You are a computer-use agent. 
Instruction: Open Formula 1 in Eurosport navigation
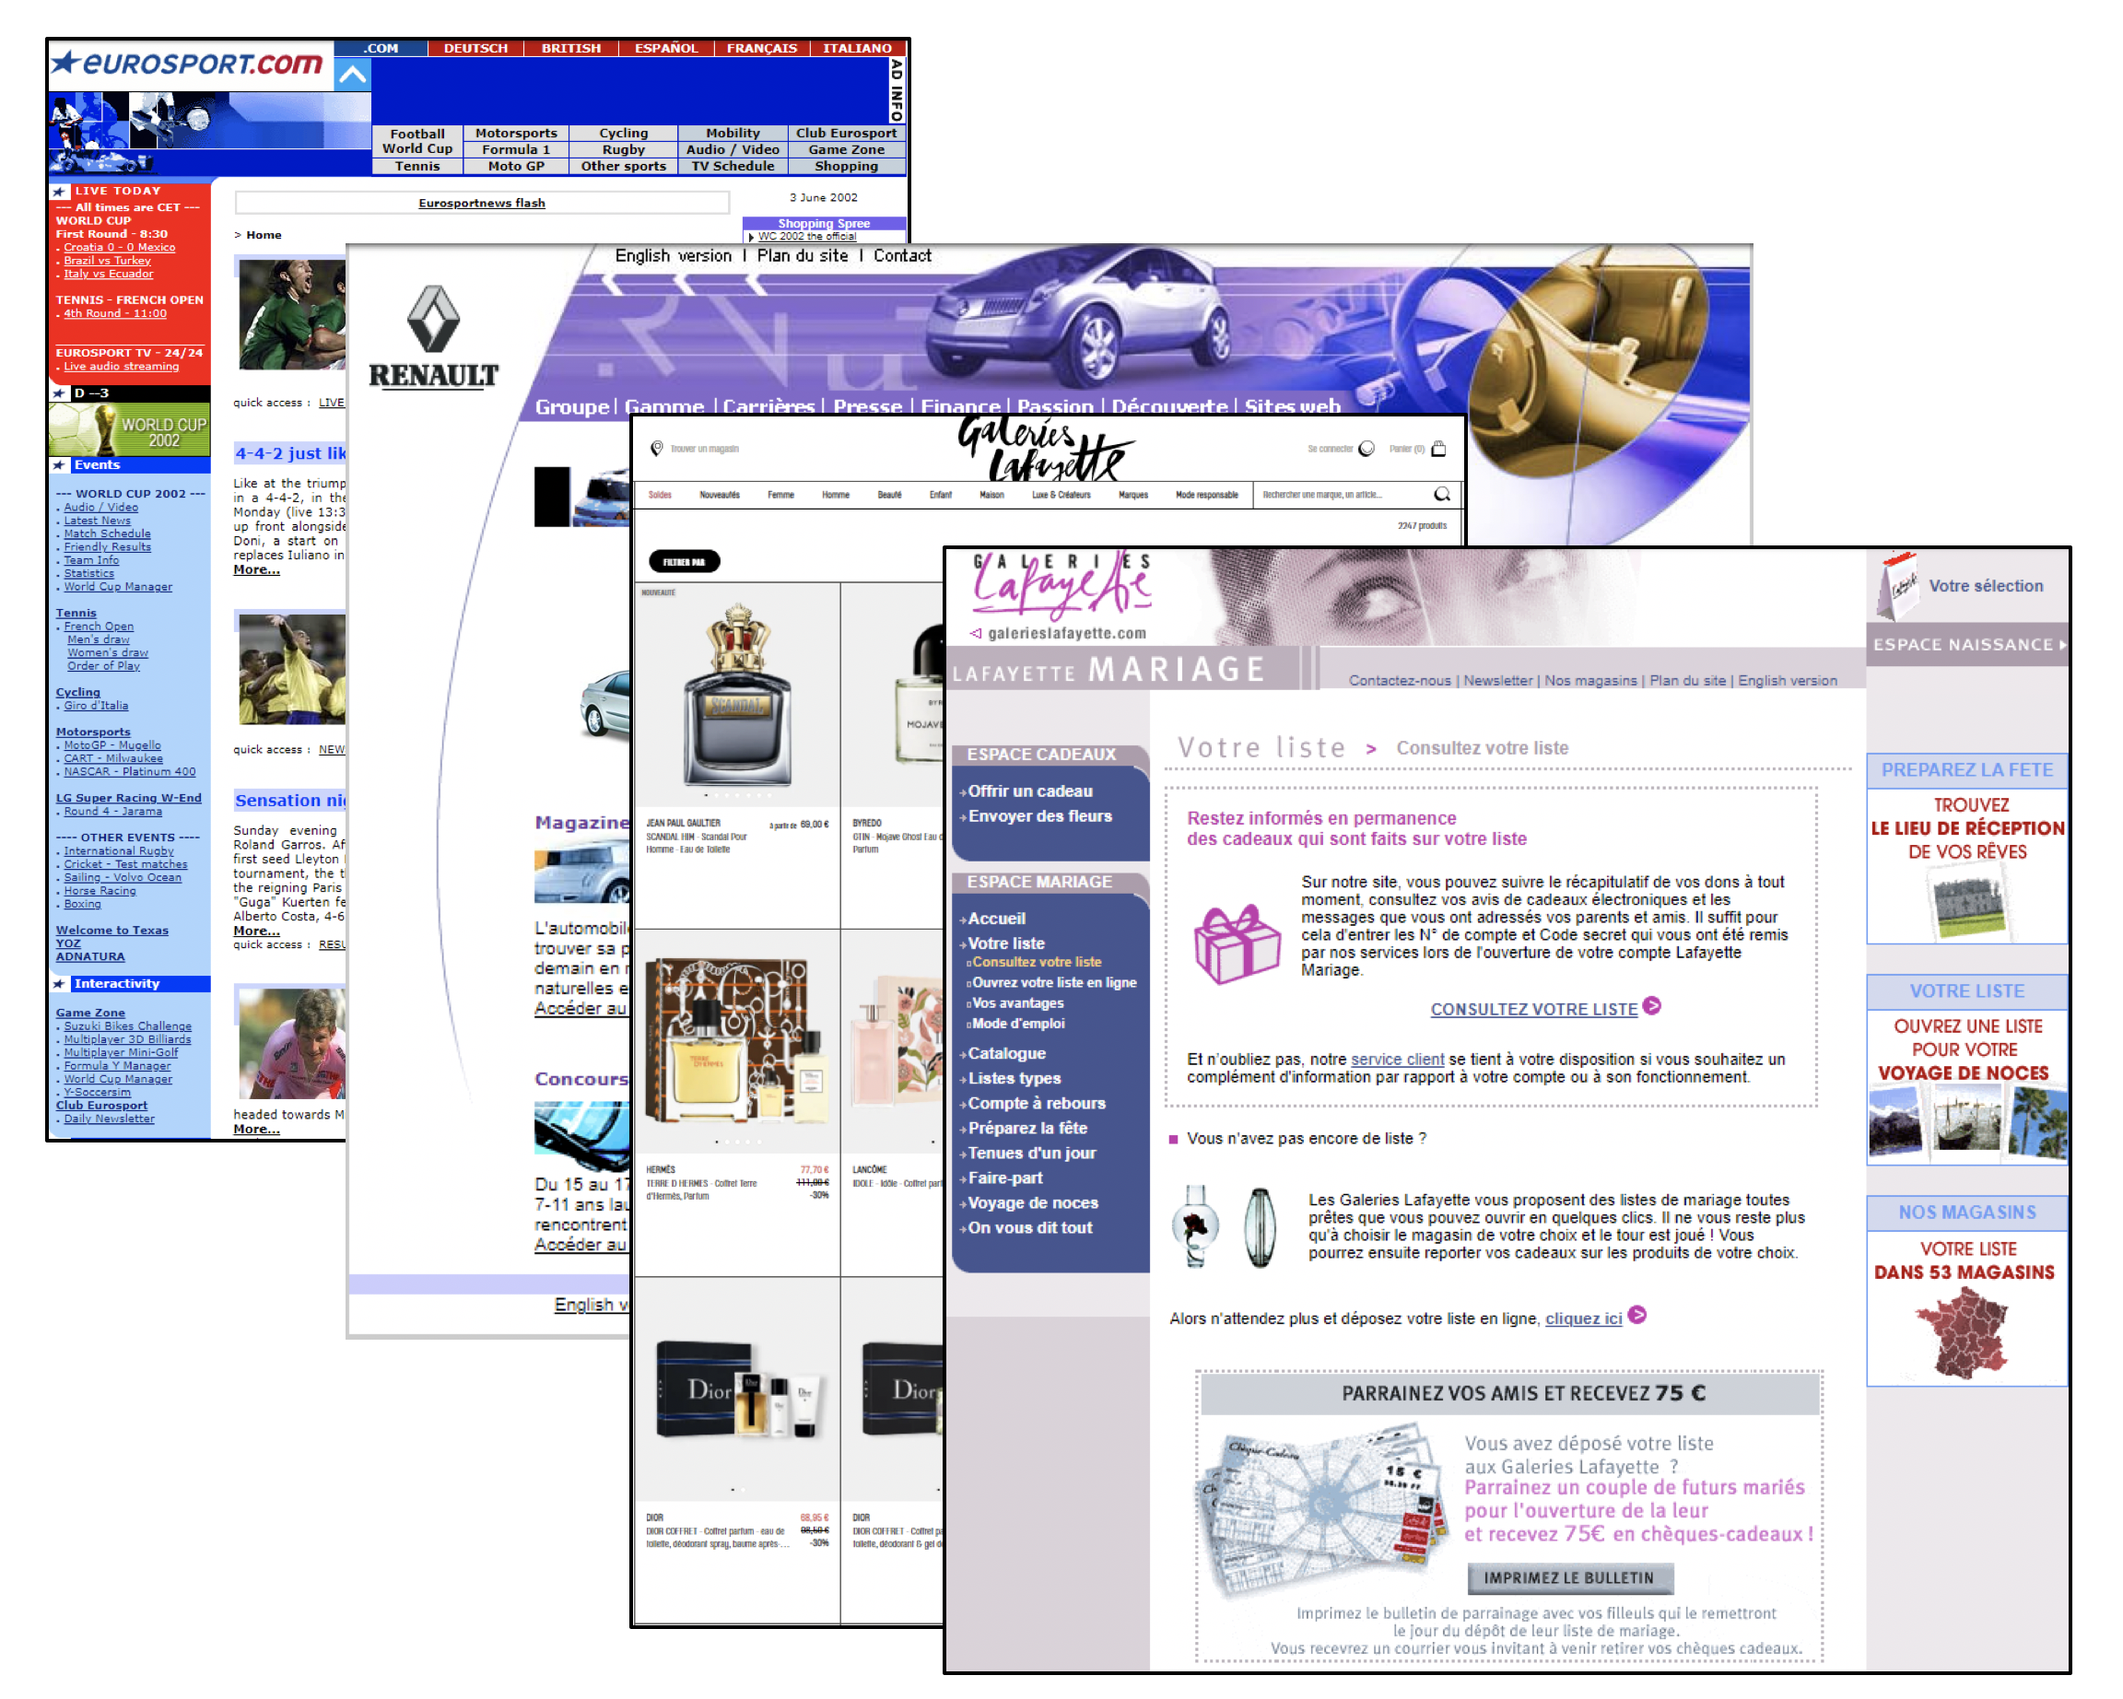pyautogui.click(x=516, y=149)
